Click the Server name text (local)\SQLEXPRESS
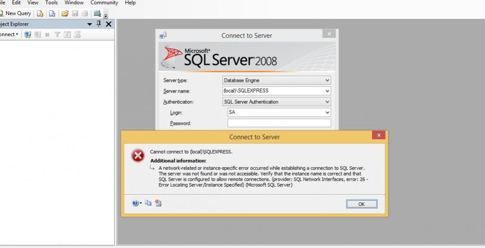This screenshot has width=485, height=248. (x=246, y=91)
